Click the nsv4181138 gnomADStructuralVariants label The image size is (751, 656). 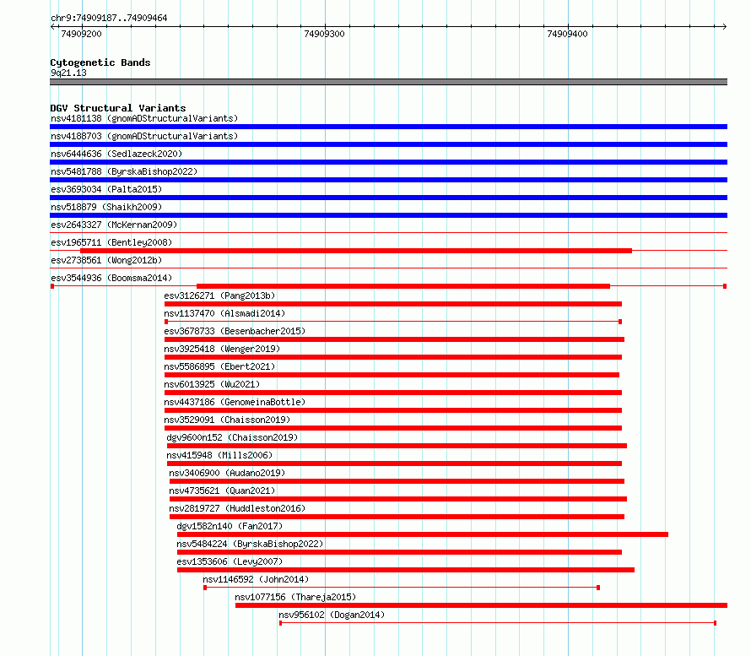(144, 118)
